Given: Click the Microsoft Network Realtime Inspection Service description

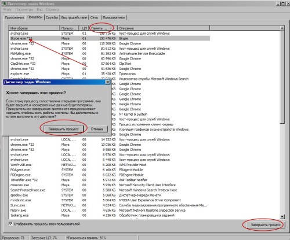Looking at the screenshot, I should click(152, 211).
